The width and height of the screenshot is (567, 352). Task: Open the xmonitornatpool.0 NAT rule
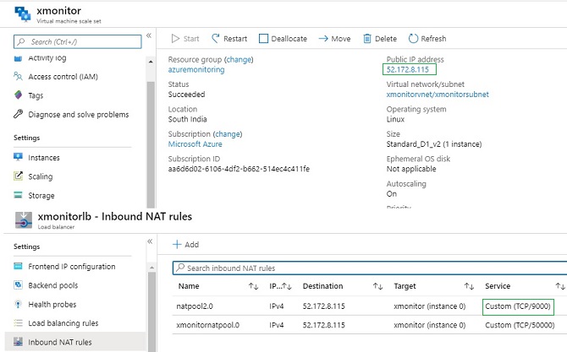(208, 325)
